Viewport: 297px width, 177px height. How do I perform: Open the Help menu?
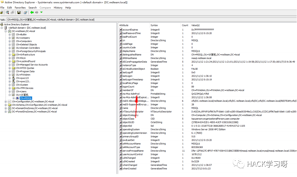click(x=68, y=8)
